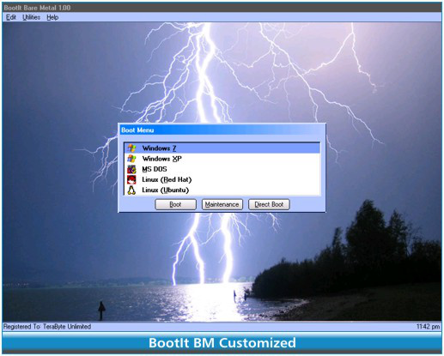
Task: Click the Boot button
Action: [x=175, y=204]
